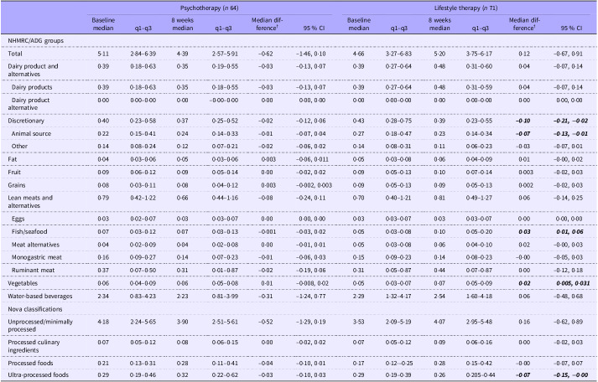This screenshot has width=598, height=382.
Task: Click the Total row label
Action: point(13,52)
